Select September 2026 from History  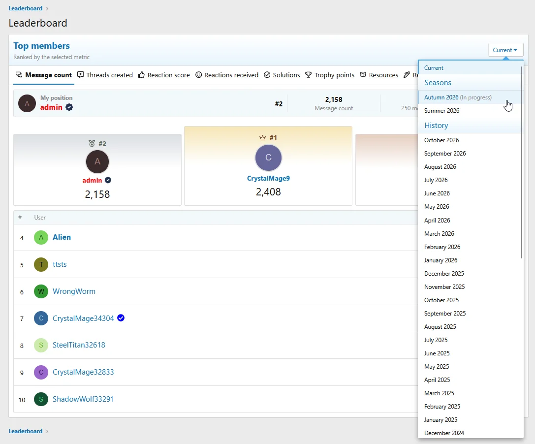[471, 153]
